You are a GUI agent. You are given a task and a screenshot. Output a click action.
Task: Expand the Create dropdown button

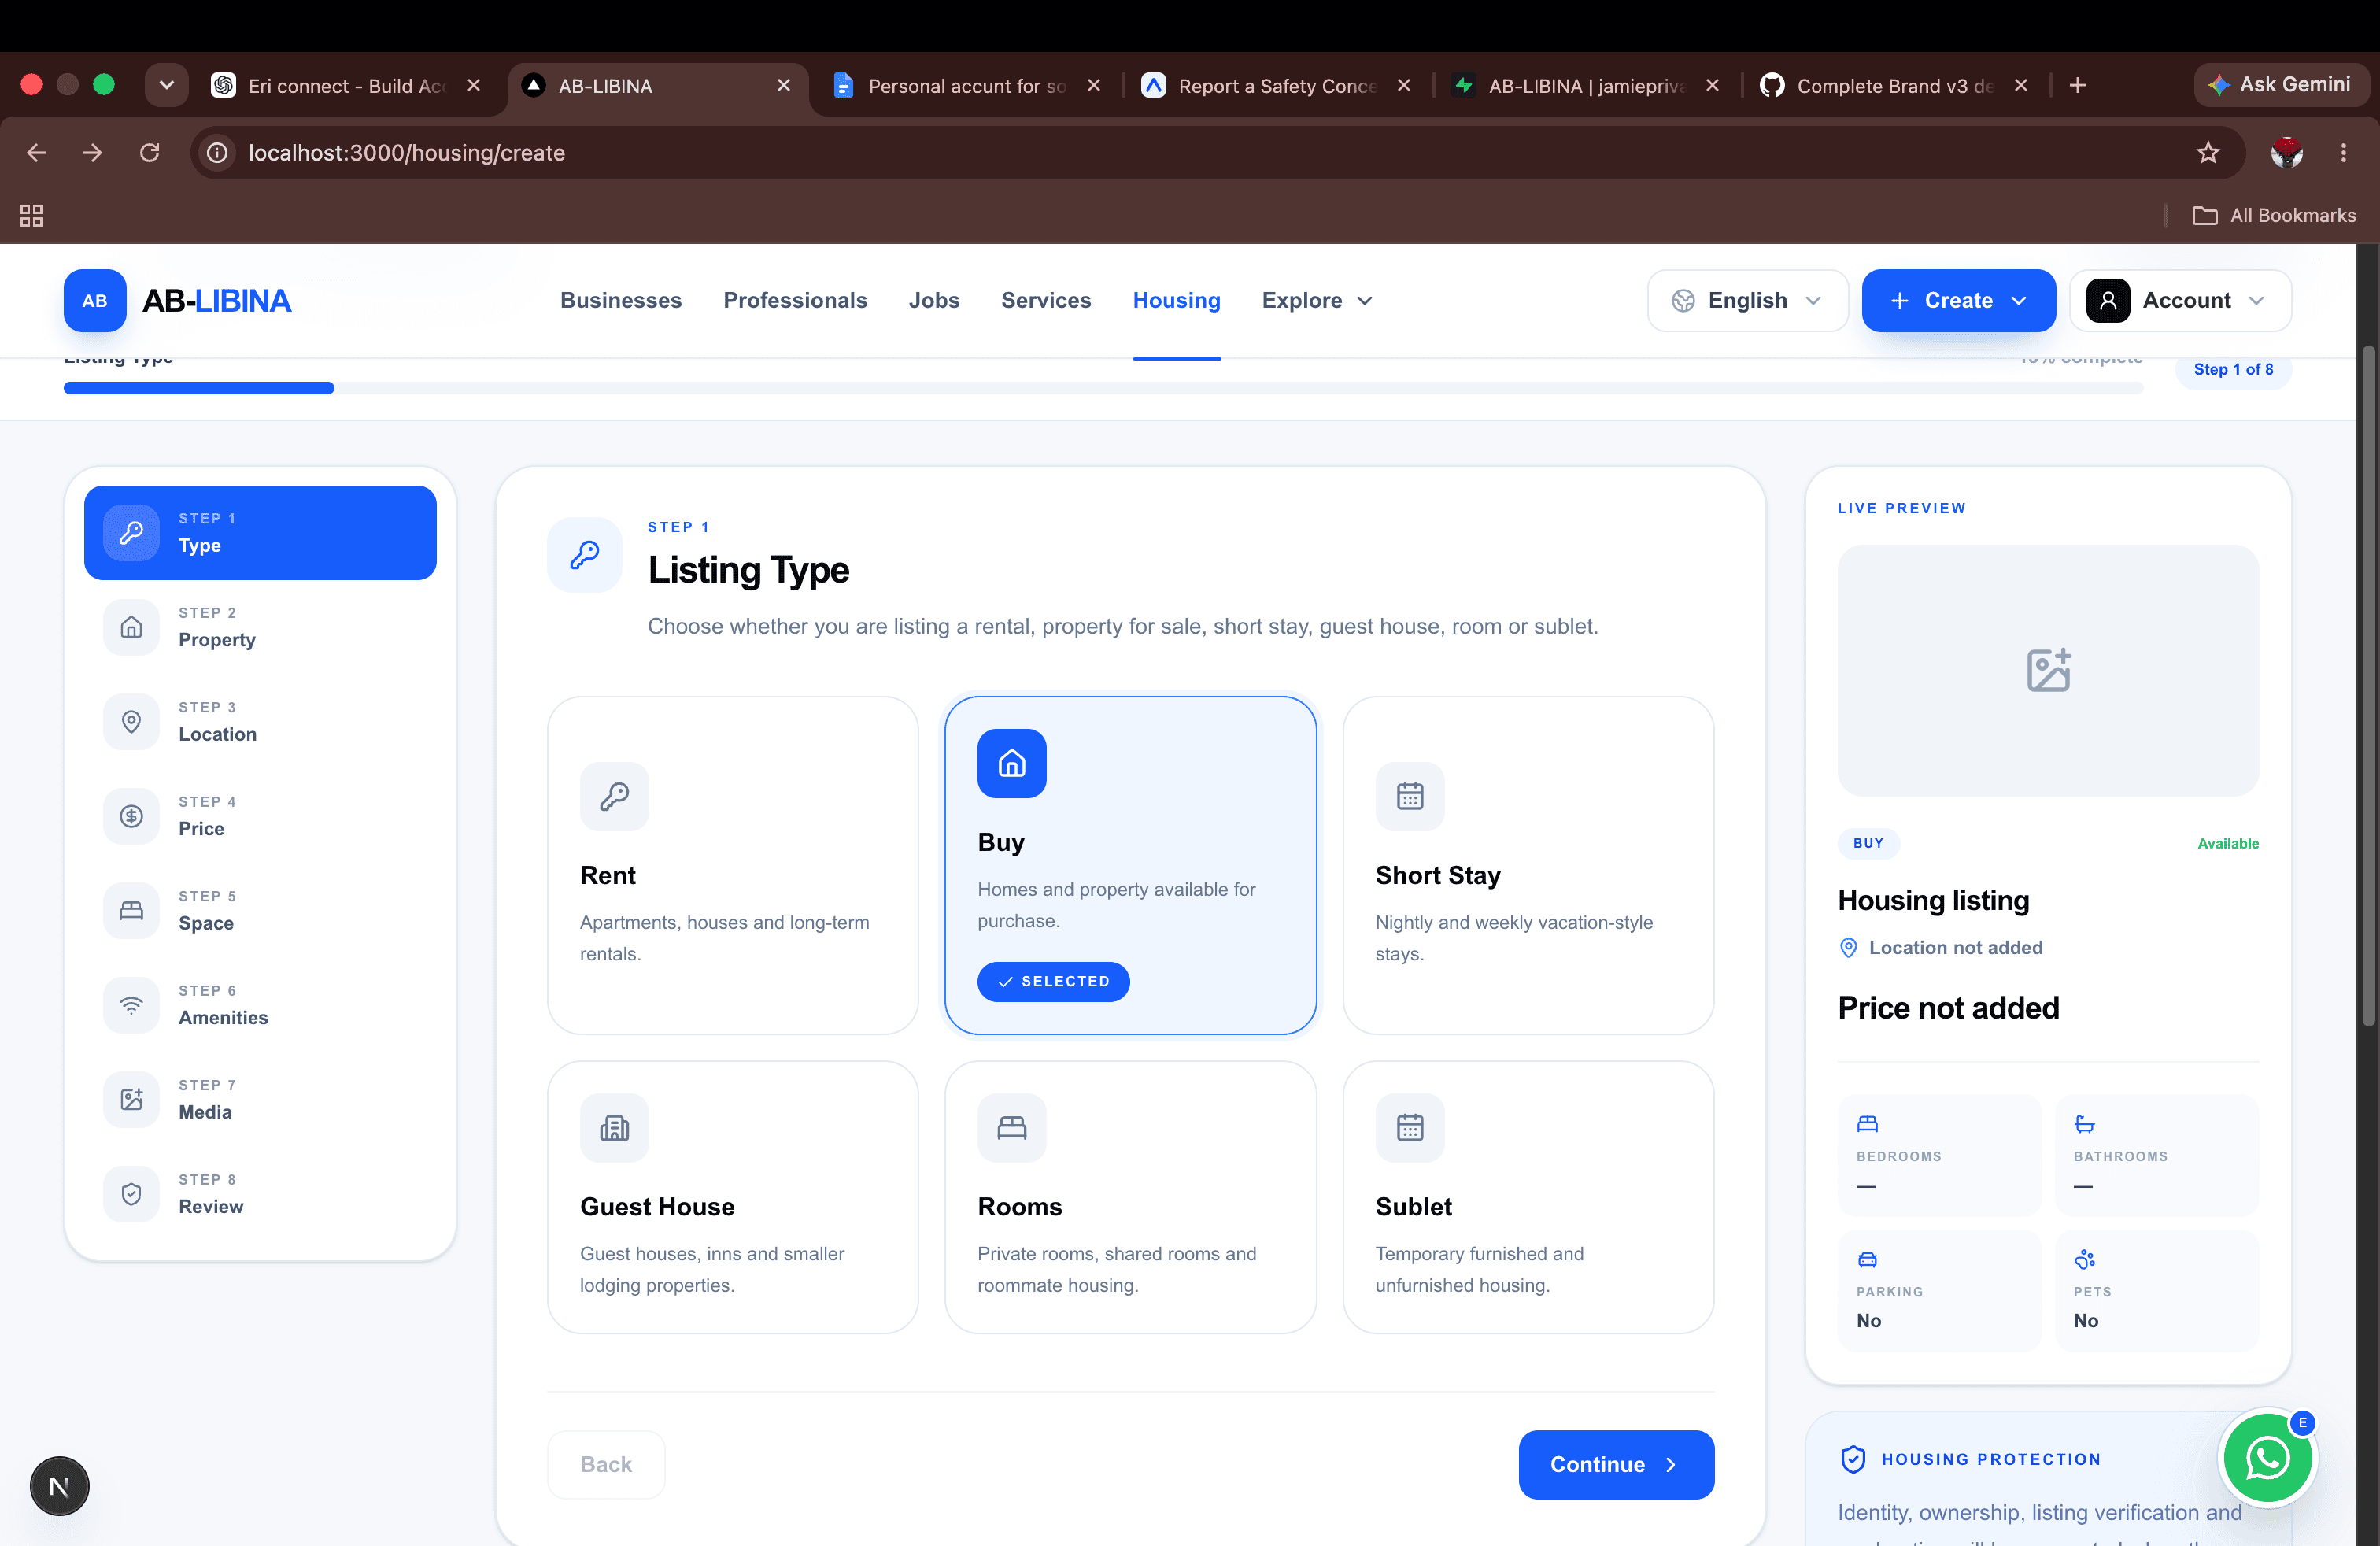point(1958,300)
